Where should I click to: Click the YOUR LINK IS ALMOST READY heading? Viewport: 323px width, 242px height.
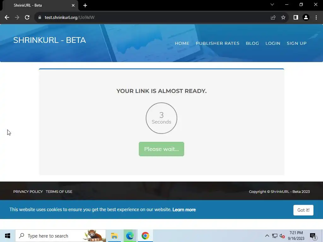(161, 91)
